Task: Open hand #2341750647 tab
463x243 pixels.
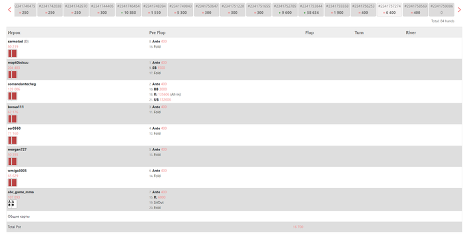Action: click(x=206, y=9)
